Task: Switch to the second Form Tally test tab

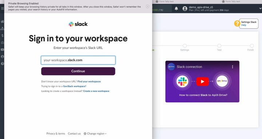Action: 231,1
